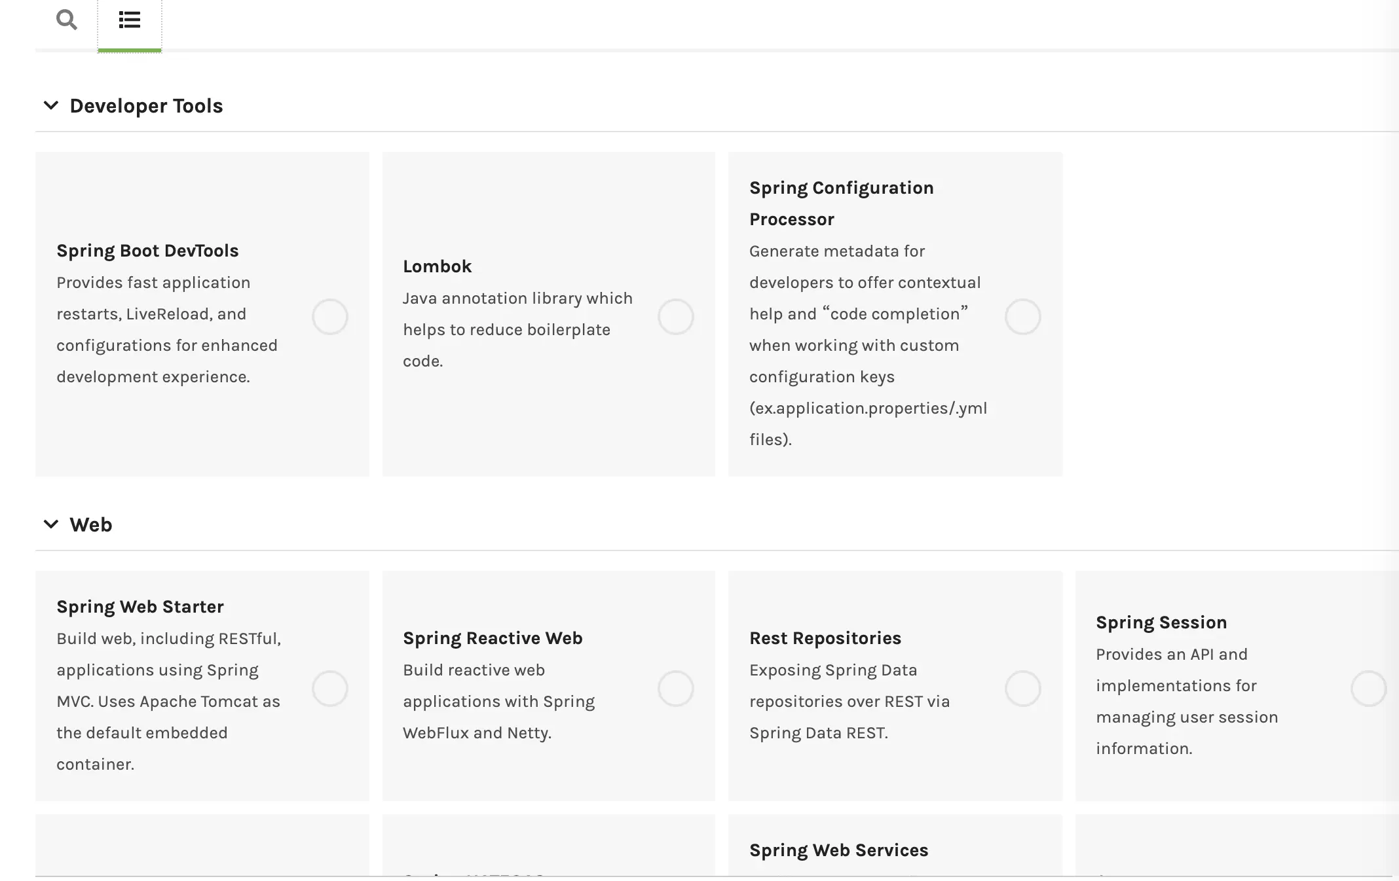Toggle Spring Configuration Processor selection circle

tap(1022, 317)
